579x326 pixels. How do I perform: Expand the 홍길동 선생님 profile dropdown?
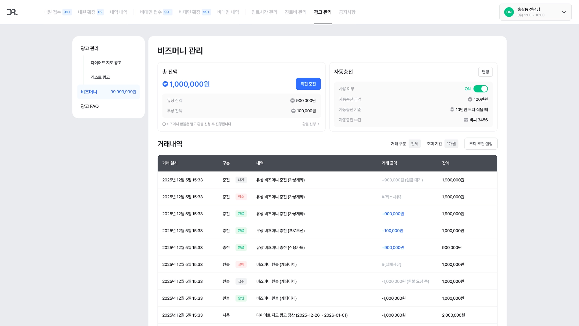pos(564,12)
